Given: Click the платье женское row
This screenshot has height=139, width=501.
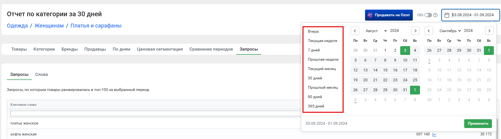Looking at the screenshot, I should click(x=154, y=123).
